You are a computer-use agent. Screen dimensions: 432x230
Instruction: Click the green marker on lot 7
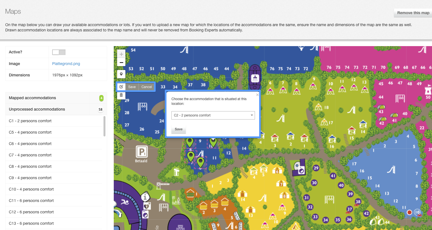pos(191,156)
